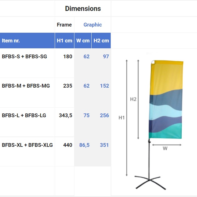This screenshot has width=197, height=197.
Task: Click the W cm column header
Action: click(83, 41)
